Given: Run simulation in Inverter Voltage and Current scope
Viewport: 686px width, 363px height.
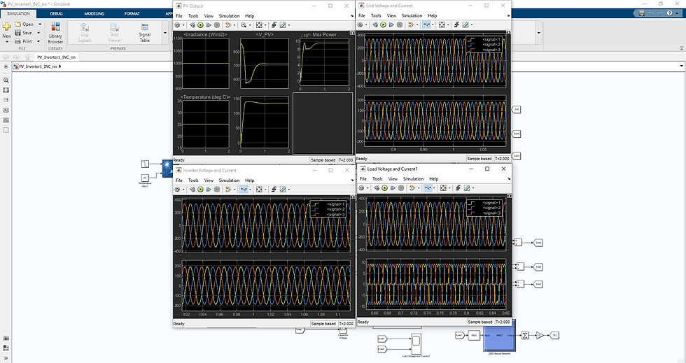Looking at the screenshot, I should (200, 190).
